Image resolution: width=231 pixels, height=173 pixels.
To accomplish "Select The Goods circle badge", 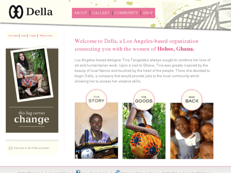I will point(144,100).
